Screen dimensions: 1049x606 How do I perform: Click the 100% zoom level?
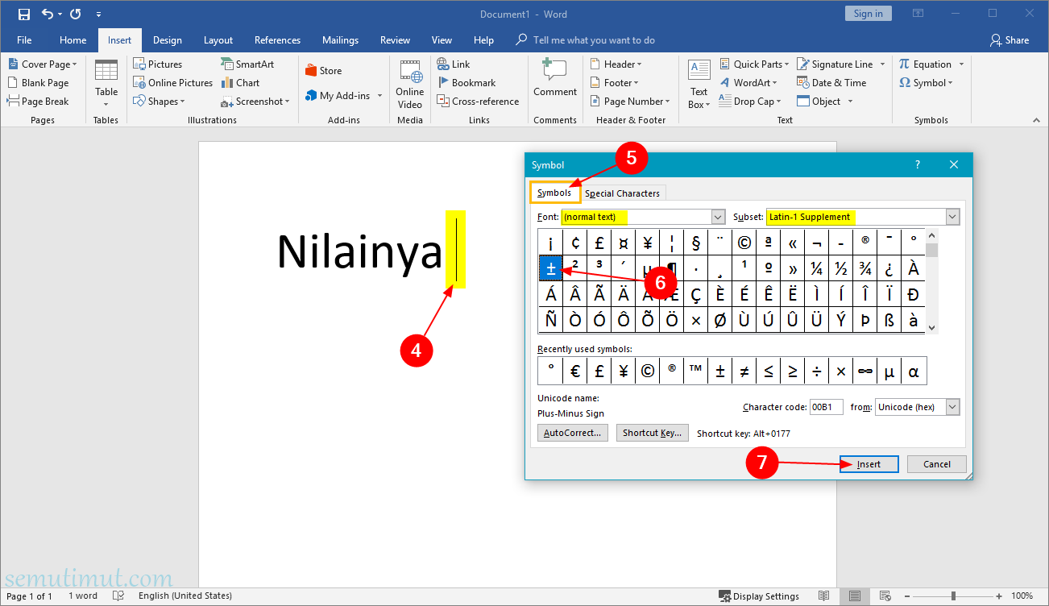click(1022, 596)
